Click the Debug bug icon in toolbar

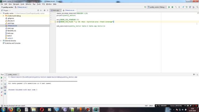point(172,7)
